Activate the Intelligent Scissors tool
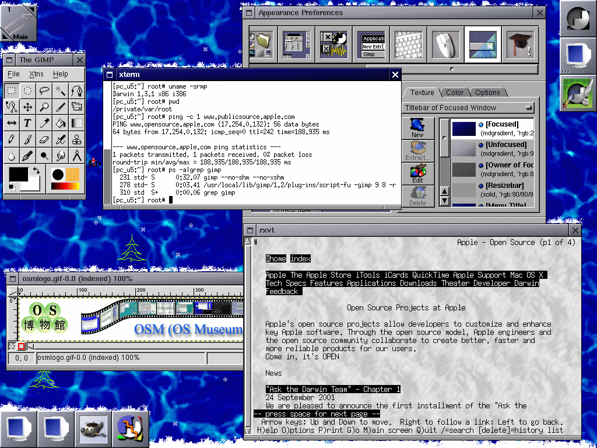 click(12, 107)
